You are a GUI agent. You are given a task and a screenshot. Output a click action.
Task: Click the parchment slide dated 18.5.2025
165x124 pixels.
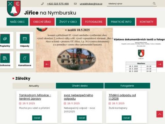point(74,50)
